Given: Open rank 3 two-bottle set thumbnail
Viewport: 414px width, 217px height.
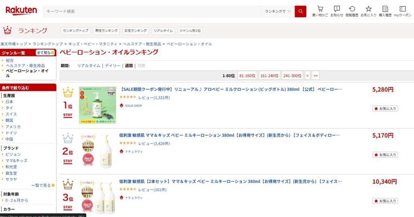Looking at the screenshot, I should (x=97, y=197).
